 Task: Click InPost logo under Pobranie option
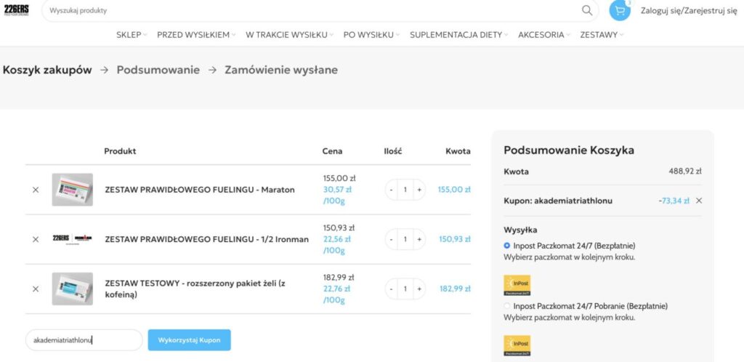pyautogui.click(x=517, y=345)
